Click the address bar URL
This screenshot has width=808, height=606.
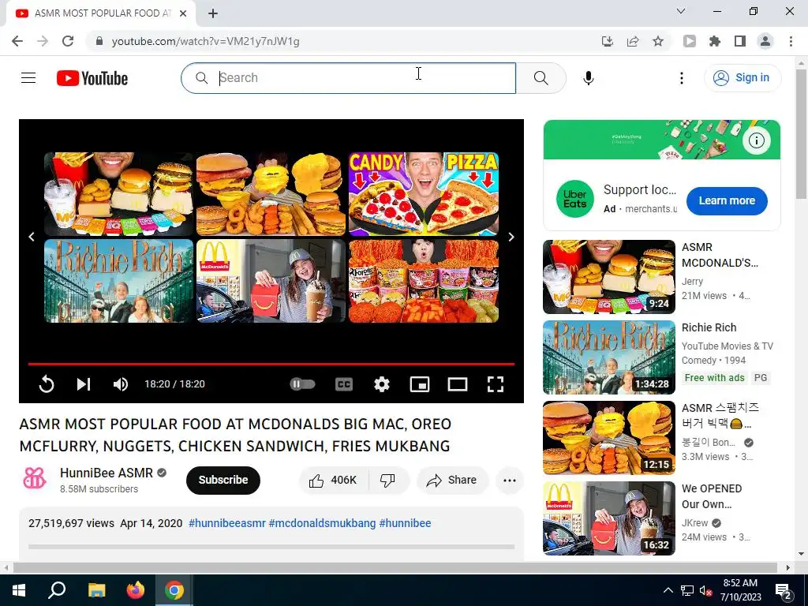(206, 41)
